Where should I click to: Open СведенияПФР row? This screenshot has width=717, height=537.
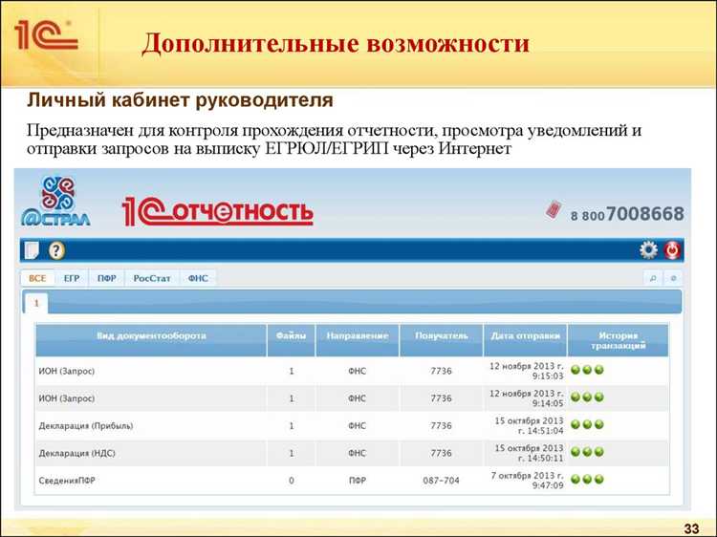352,481
